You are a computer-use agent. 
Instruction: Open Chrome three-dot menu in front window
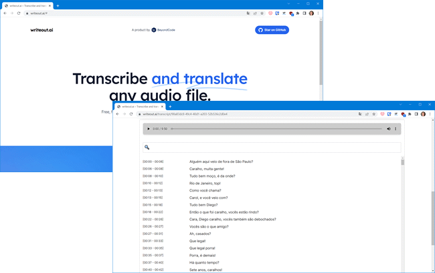pyautogui.click(x=430, y=114)
